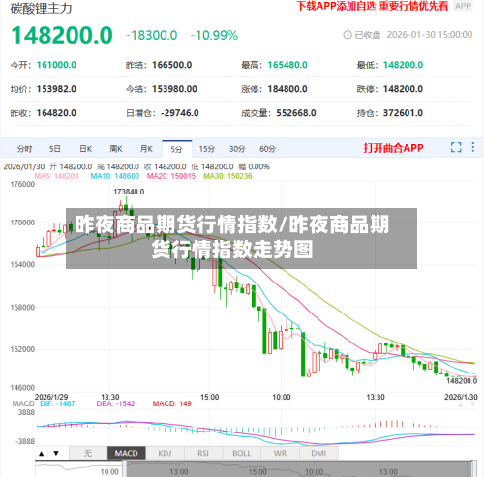Click the -18300.0 change value
The image size is (484, 477).
coord(152,35)
